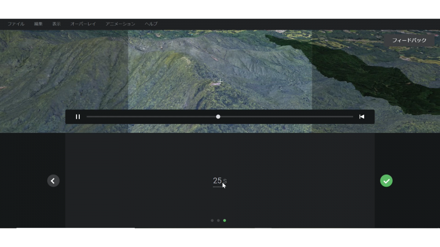Open the ヘルプ menu
Screen dimensions: 440x247
[x=151, y=24]
